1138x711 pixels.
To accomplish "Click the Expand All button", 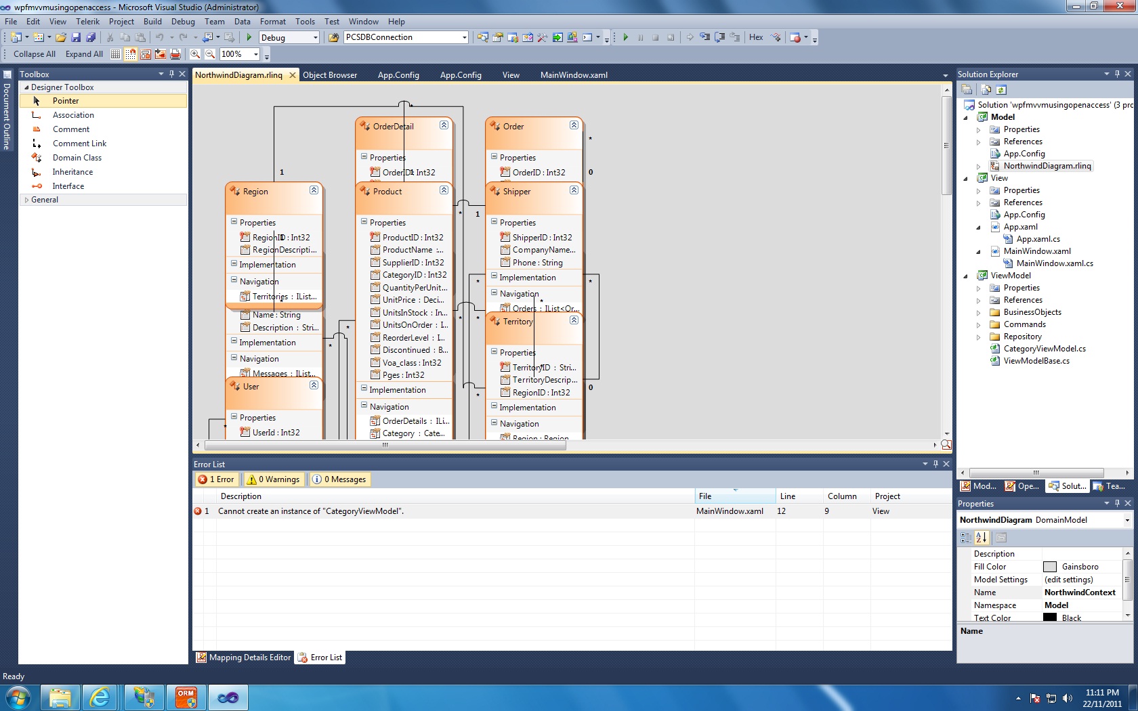I will tap(85, 54).
